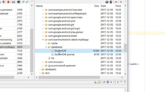Image resolution: width=165 pixels, height=92 pixels.
Task: Sort by the Name column header
Action: tap(62, 6)
